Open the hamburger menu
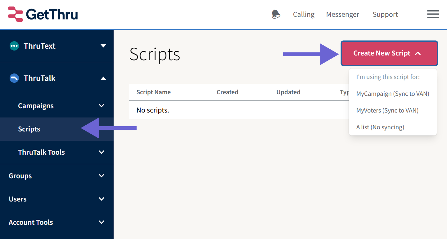447x239 pixels. pyautogui.click(x=433, y=14)
